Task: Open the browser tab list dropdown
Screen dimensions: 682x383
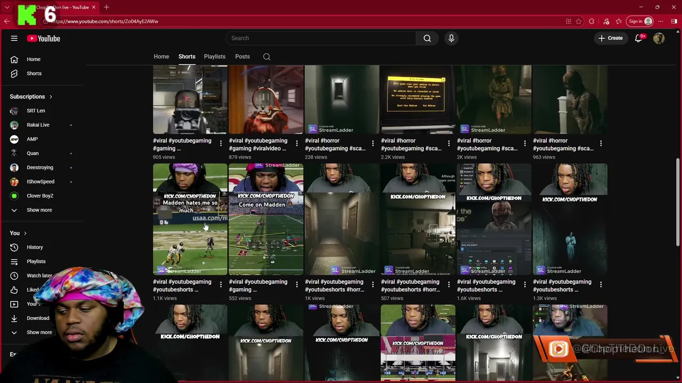Action: tap(7, 7)
